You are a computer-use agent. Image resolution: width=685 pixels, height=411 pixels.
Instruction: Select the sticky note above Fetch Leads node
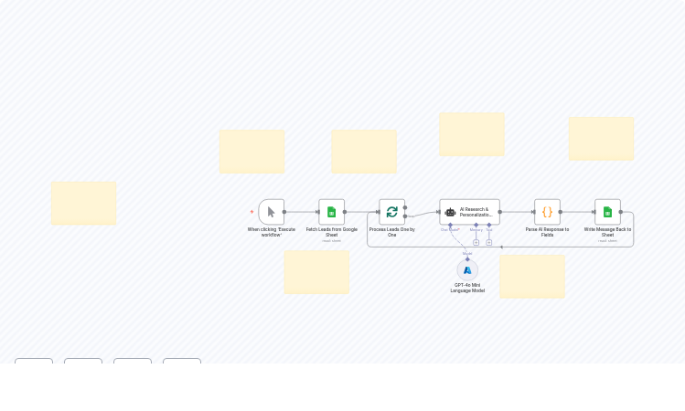pyautogui.click(x=252, y=151)
